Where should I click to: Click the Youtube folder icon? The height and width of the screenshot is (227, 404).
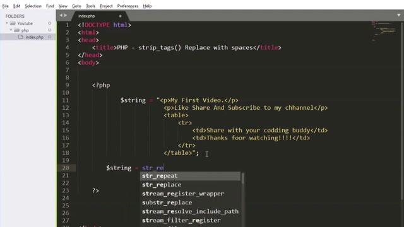pos(13,23)
